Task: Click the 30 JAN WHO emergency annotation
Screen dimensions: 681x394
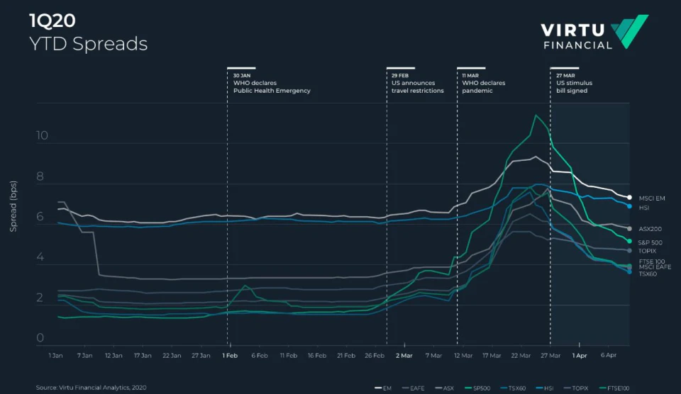Action: (x=272, y=83)
